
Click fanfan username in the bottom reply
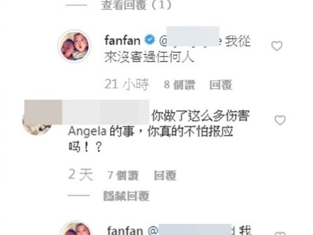click(x=125, y=230)
